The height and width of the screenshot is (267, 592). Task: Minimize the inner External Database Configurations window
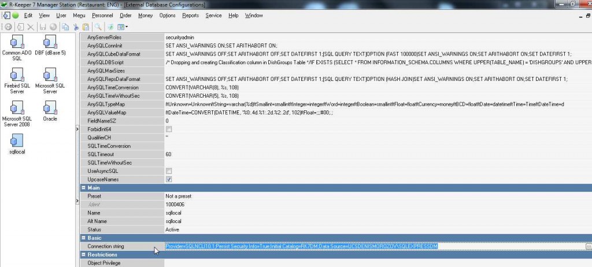582,16
